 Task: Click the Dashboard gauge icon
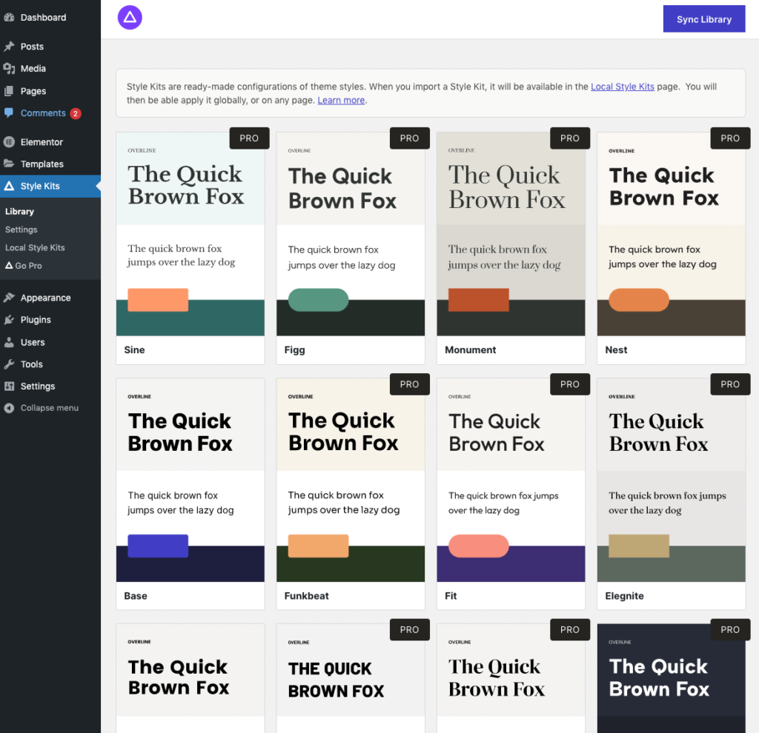pos(9,18)
